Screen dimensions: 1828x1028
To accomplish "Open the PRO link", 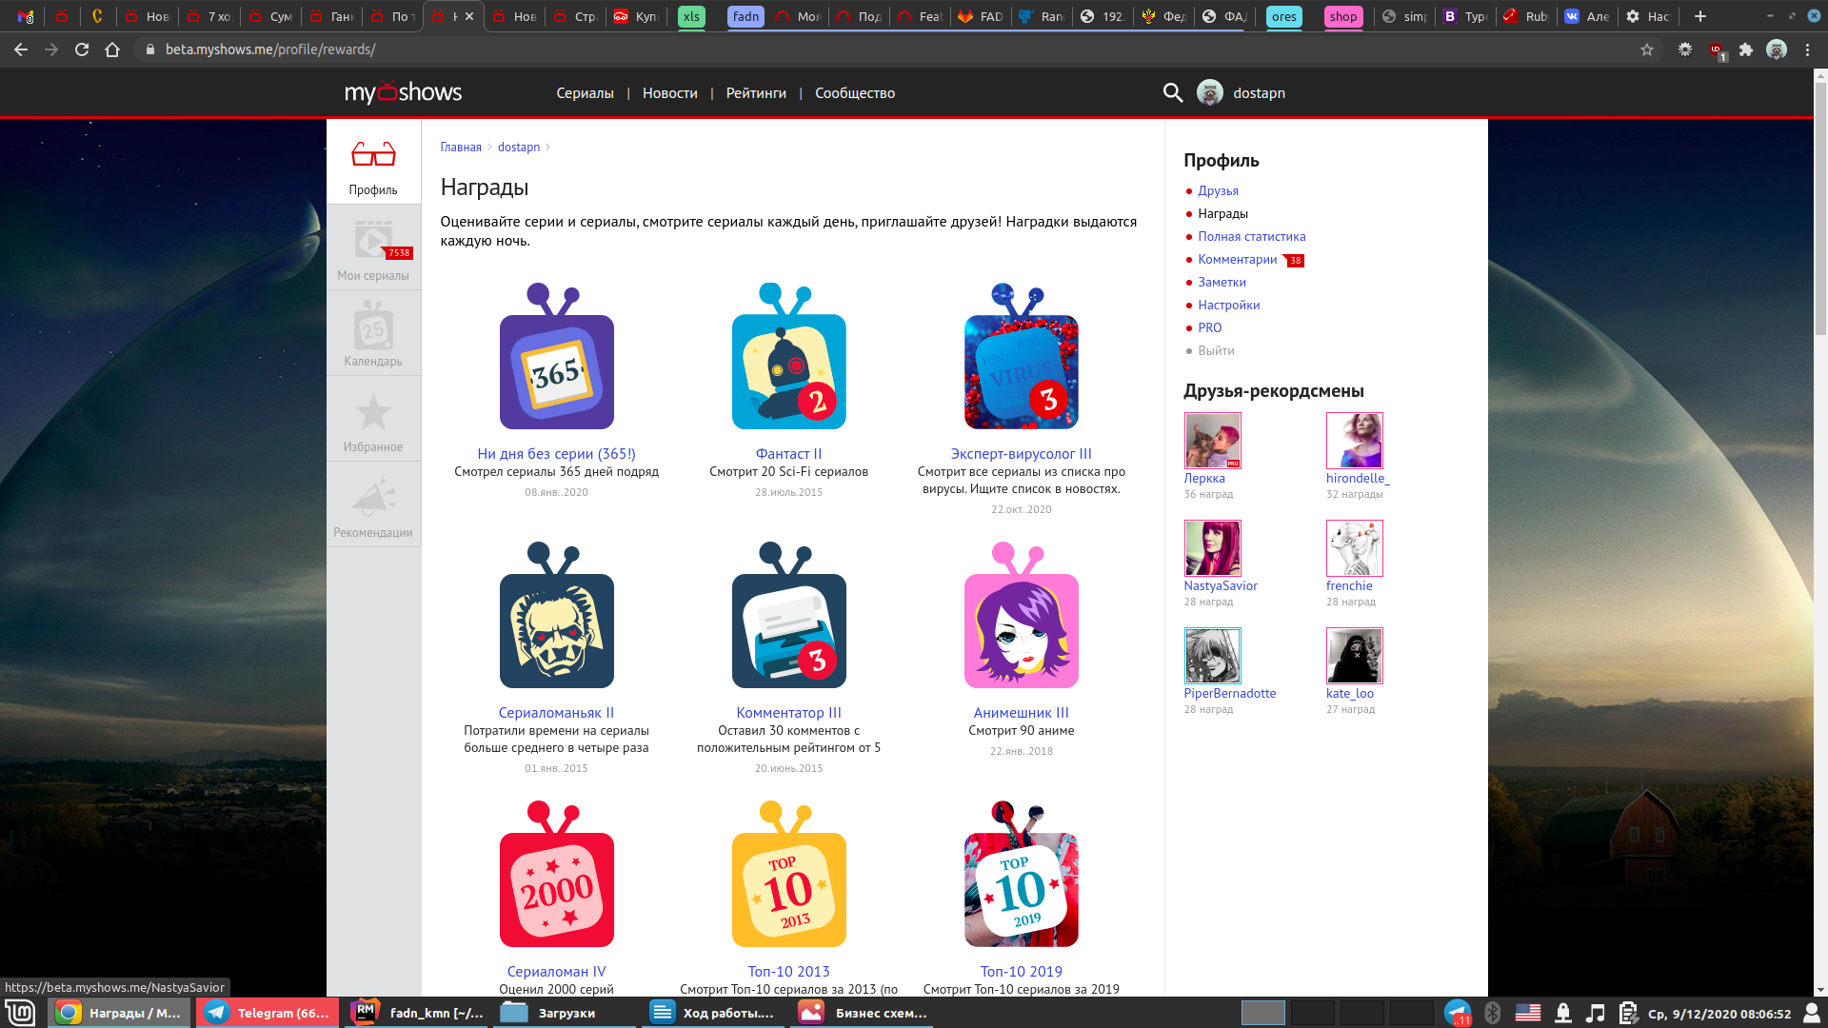I will (x=1209, y=327).
